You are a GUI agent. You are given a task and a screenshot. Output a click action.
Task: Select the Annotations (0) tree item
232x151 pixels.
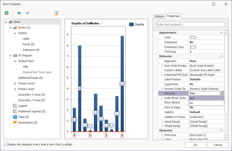tap(28, 122)
